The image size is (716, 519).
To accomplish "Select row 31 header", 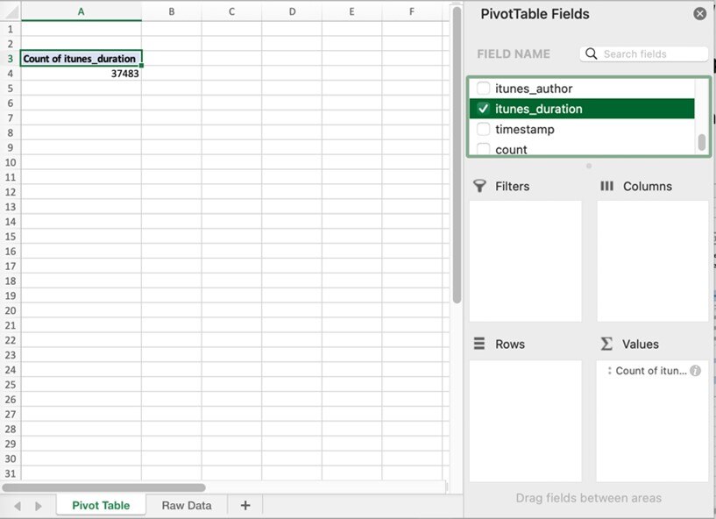I will [10, 473].
